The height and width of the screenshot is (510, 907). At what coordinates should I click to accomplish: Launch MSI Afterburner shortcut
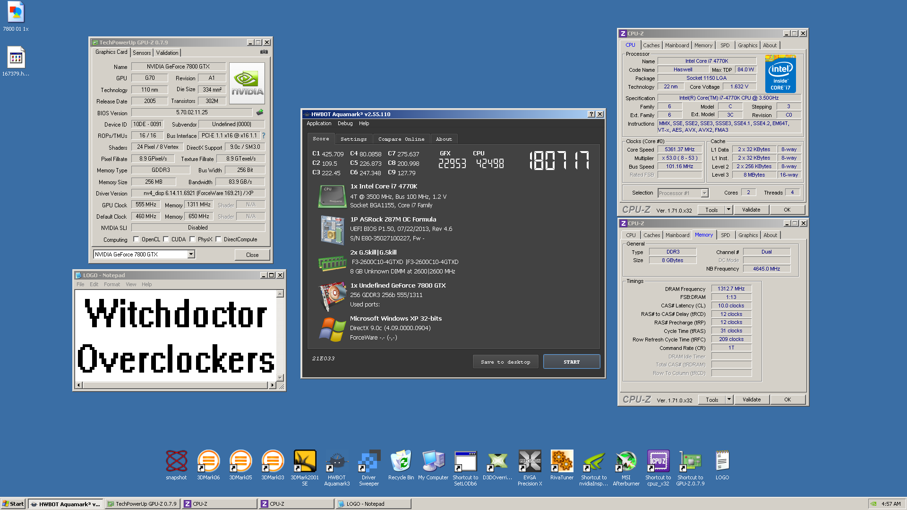pyautogui.click(x=626, y=467)
